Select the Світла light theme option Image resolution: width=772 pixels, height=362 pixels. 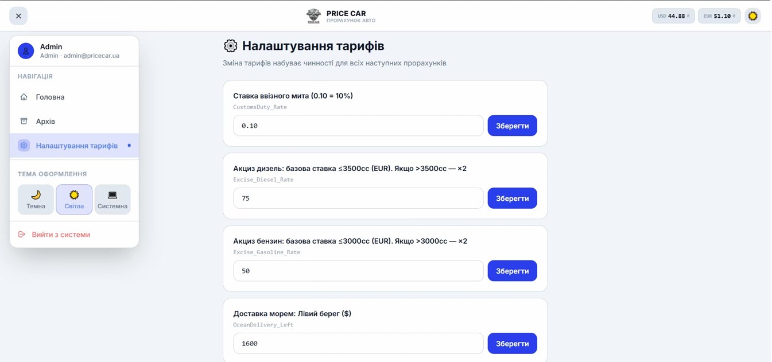pyautogui.click(x=74, y=200)
